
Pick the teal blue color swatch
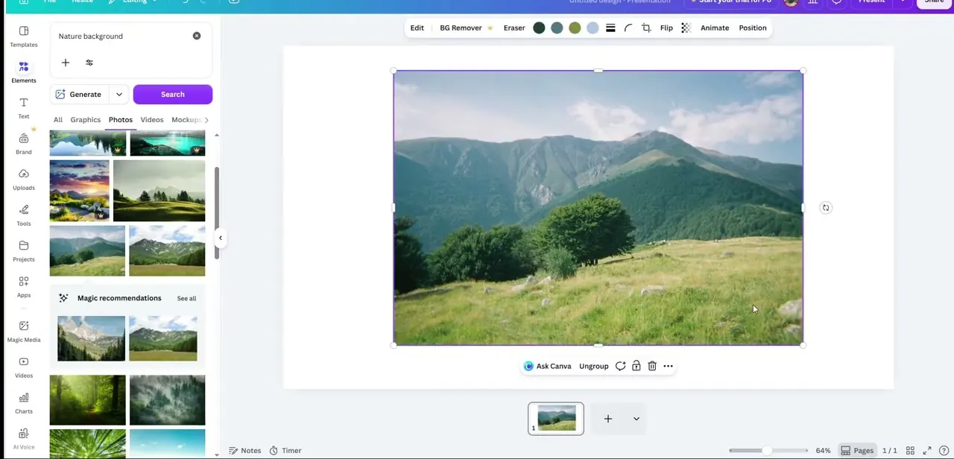coord(557,28)
